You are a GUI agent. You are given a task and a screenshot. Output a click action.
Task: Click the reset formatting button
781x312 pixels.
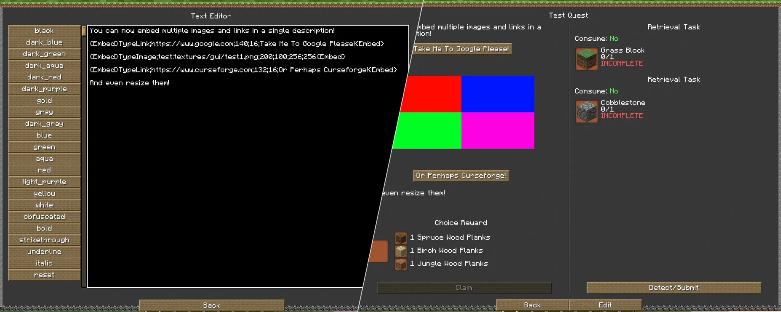tap(45, 275)
